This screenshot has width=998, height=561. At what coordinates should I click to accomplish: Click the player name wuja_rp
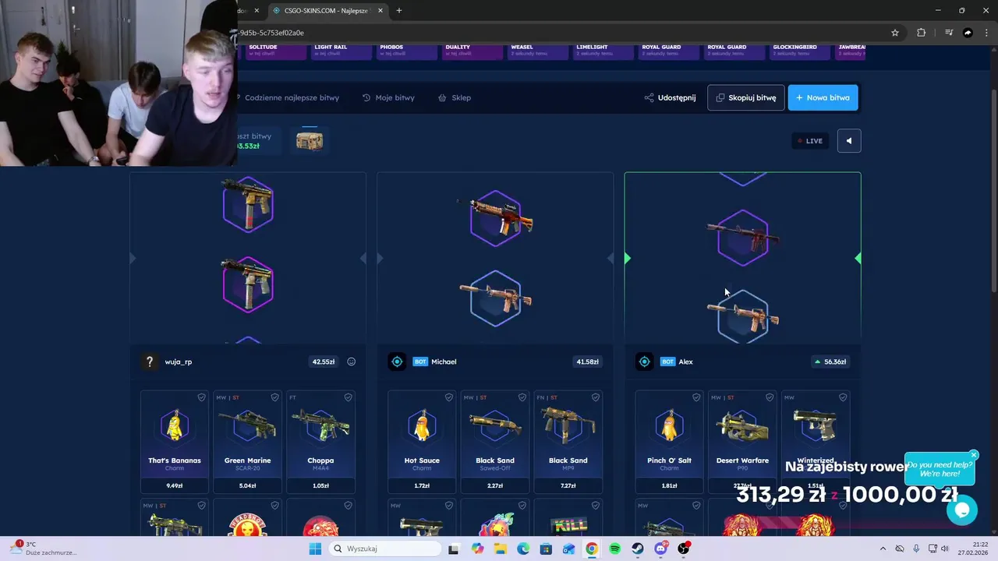point(179,362)
